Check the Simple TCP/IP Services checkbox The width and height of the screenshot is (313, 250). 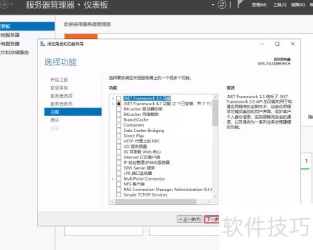click(x=118, y=194)
